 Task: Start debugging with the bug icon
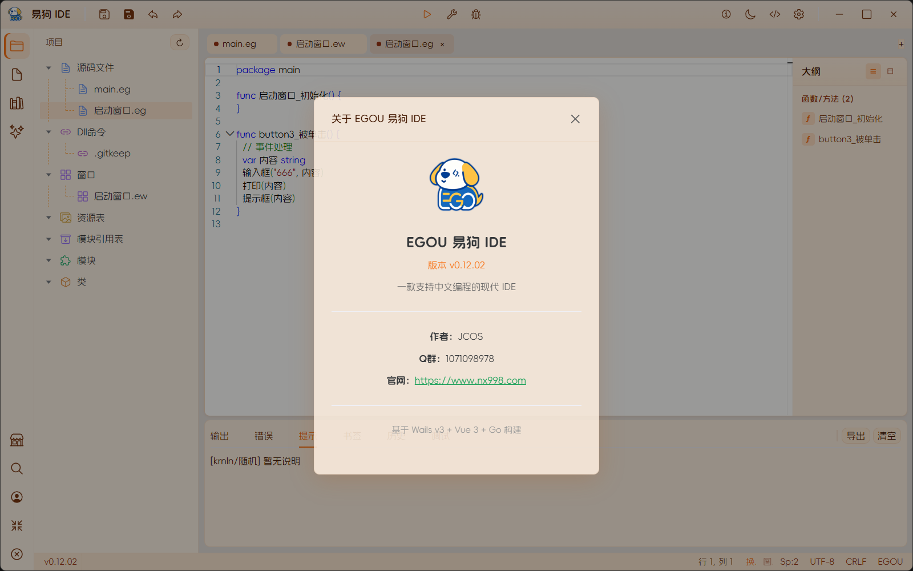[476, 14]
